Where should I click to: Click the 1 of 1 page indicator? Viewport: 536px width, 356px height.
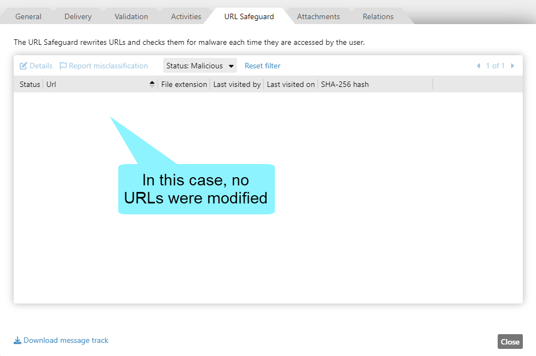tap(495, 66)
